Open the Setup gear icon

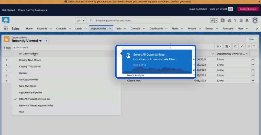pos(241,21)
